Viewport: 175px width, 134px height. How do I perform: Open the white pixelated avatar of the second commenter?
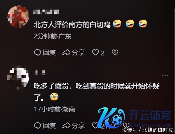[x=18, y=77]
